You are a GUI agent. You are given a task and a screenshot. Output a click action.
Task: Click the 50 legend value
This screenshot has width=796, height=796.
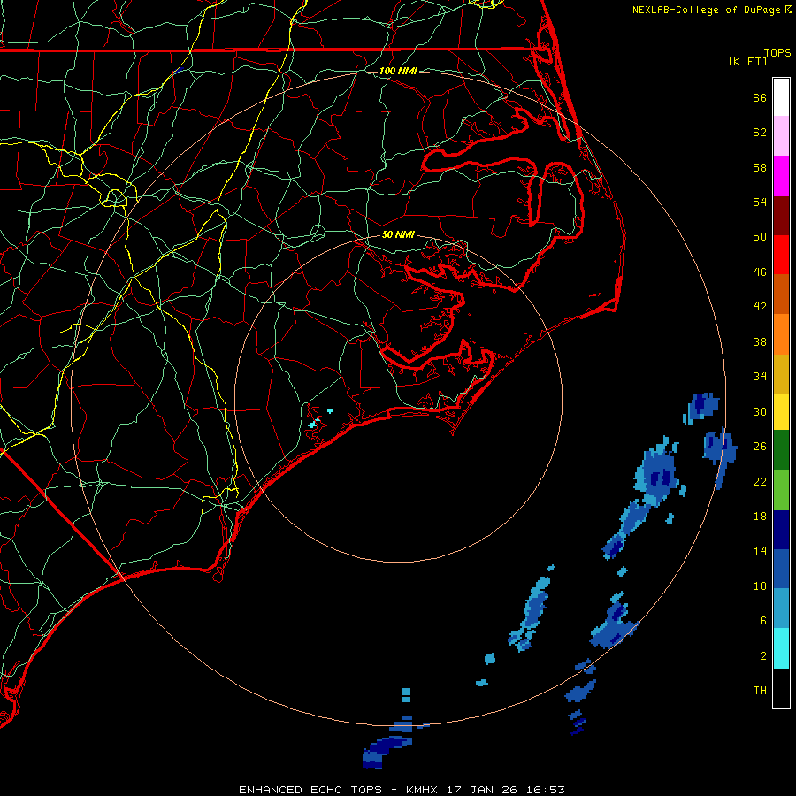click(760, 237)
